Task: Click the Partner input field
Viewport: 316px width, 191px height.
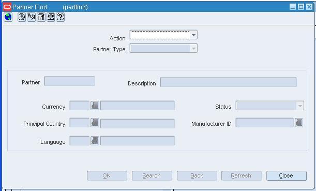Action: coord(69,81)
